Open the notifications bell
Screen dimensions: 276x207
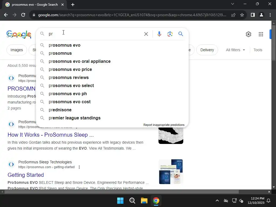coord(269,201)
